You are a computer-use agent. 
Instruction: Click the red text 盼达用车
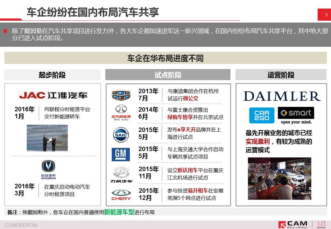[x=188, y=170]
